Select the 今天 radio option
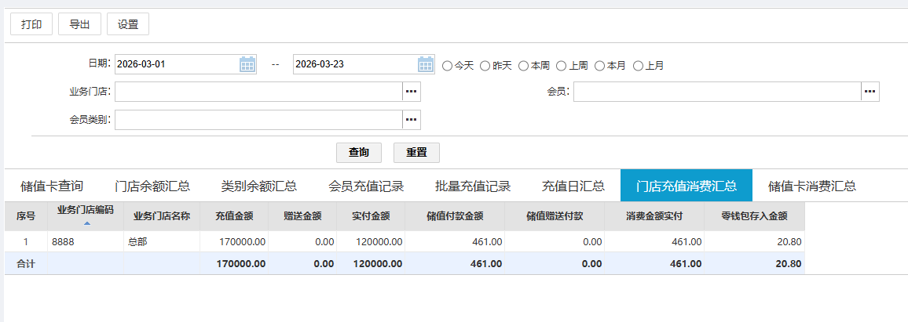908x322 pixels. coord(448,66)
